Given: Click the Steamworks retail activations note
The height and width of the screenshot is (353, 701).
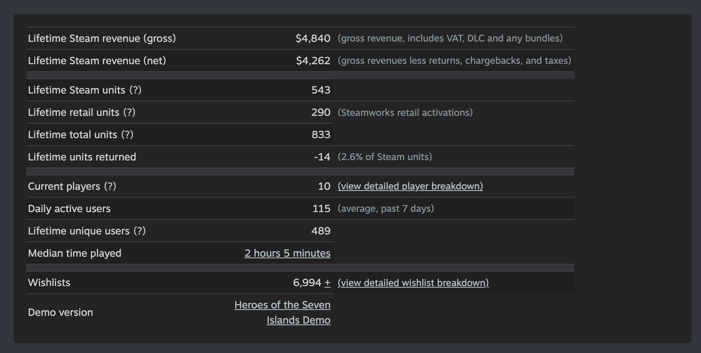Looking at the screenshot, I should 405,113.
